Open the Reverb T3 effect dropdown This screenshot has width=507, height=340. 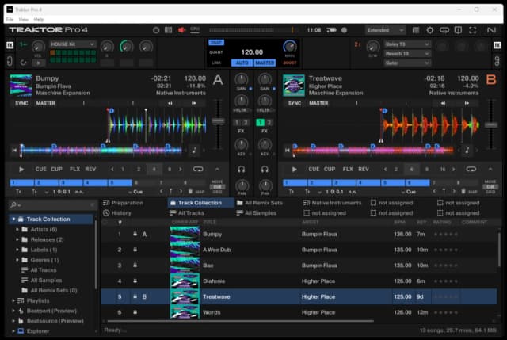click(407, 54)
